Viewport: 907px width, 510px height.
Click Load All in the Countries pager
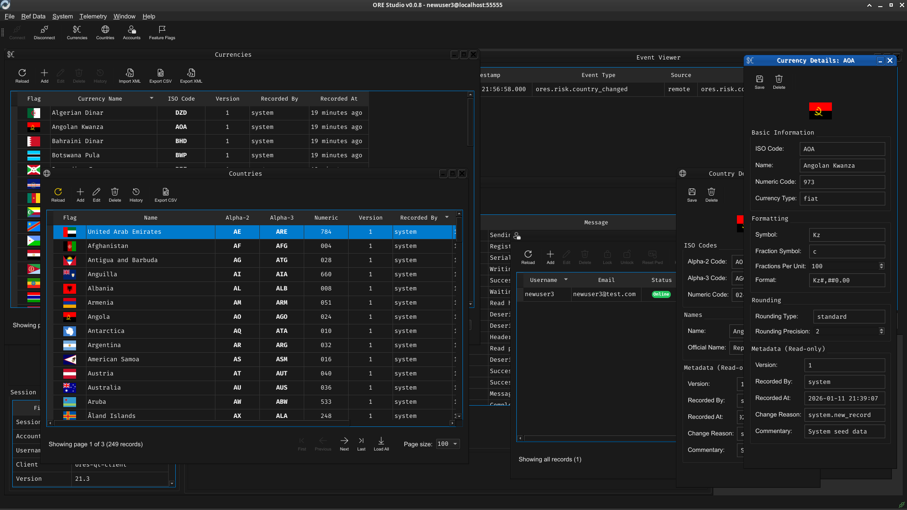[381, 442]
